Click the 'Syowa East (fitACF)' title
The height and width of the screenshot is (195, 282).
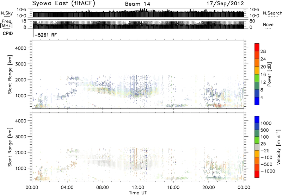tap(59, 4)
